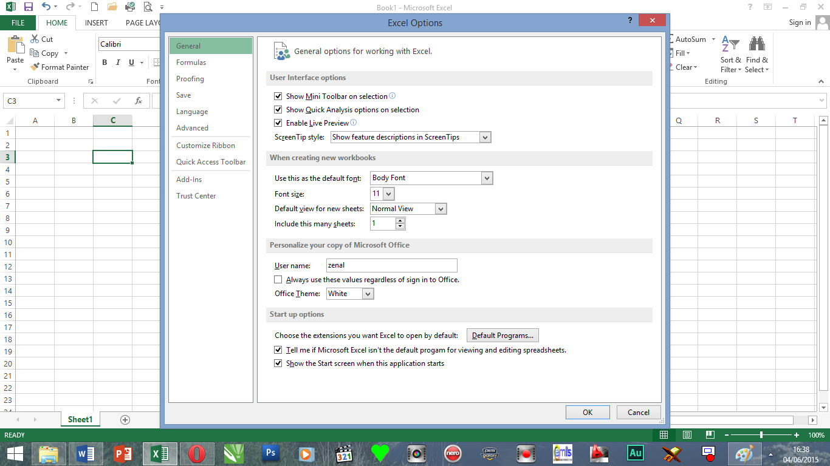Click the New blank workbook icon
Viewport: 830px width, 466px height.
[x=94, y=7]
